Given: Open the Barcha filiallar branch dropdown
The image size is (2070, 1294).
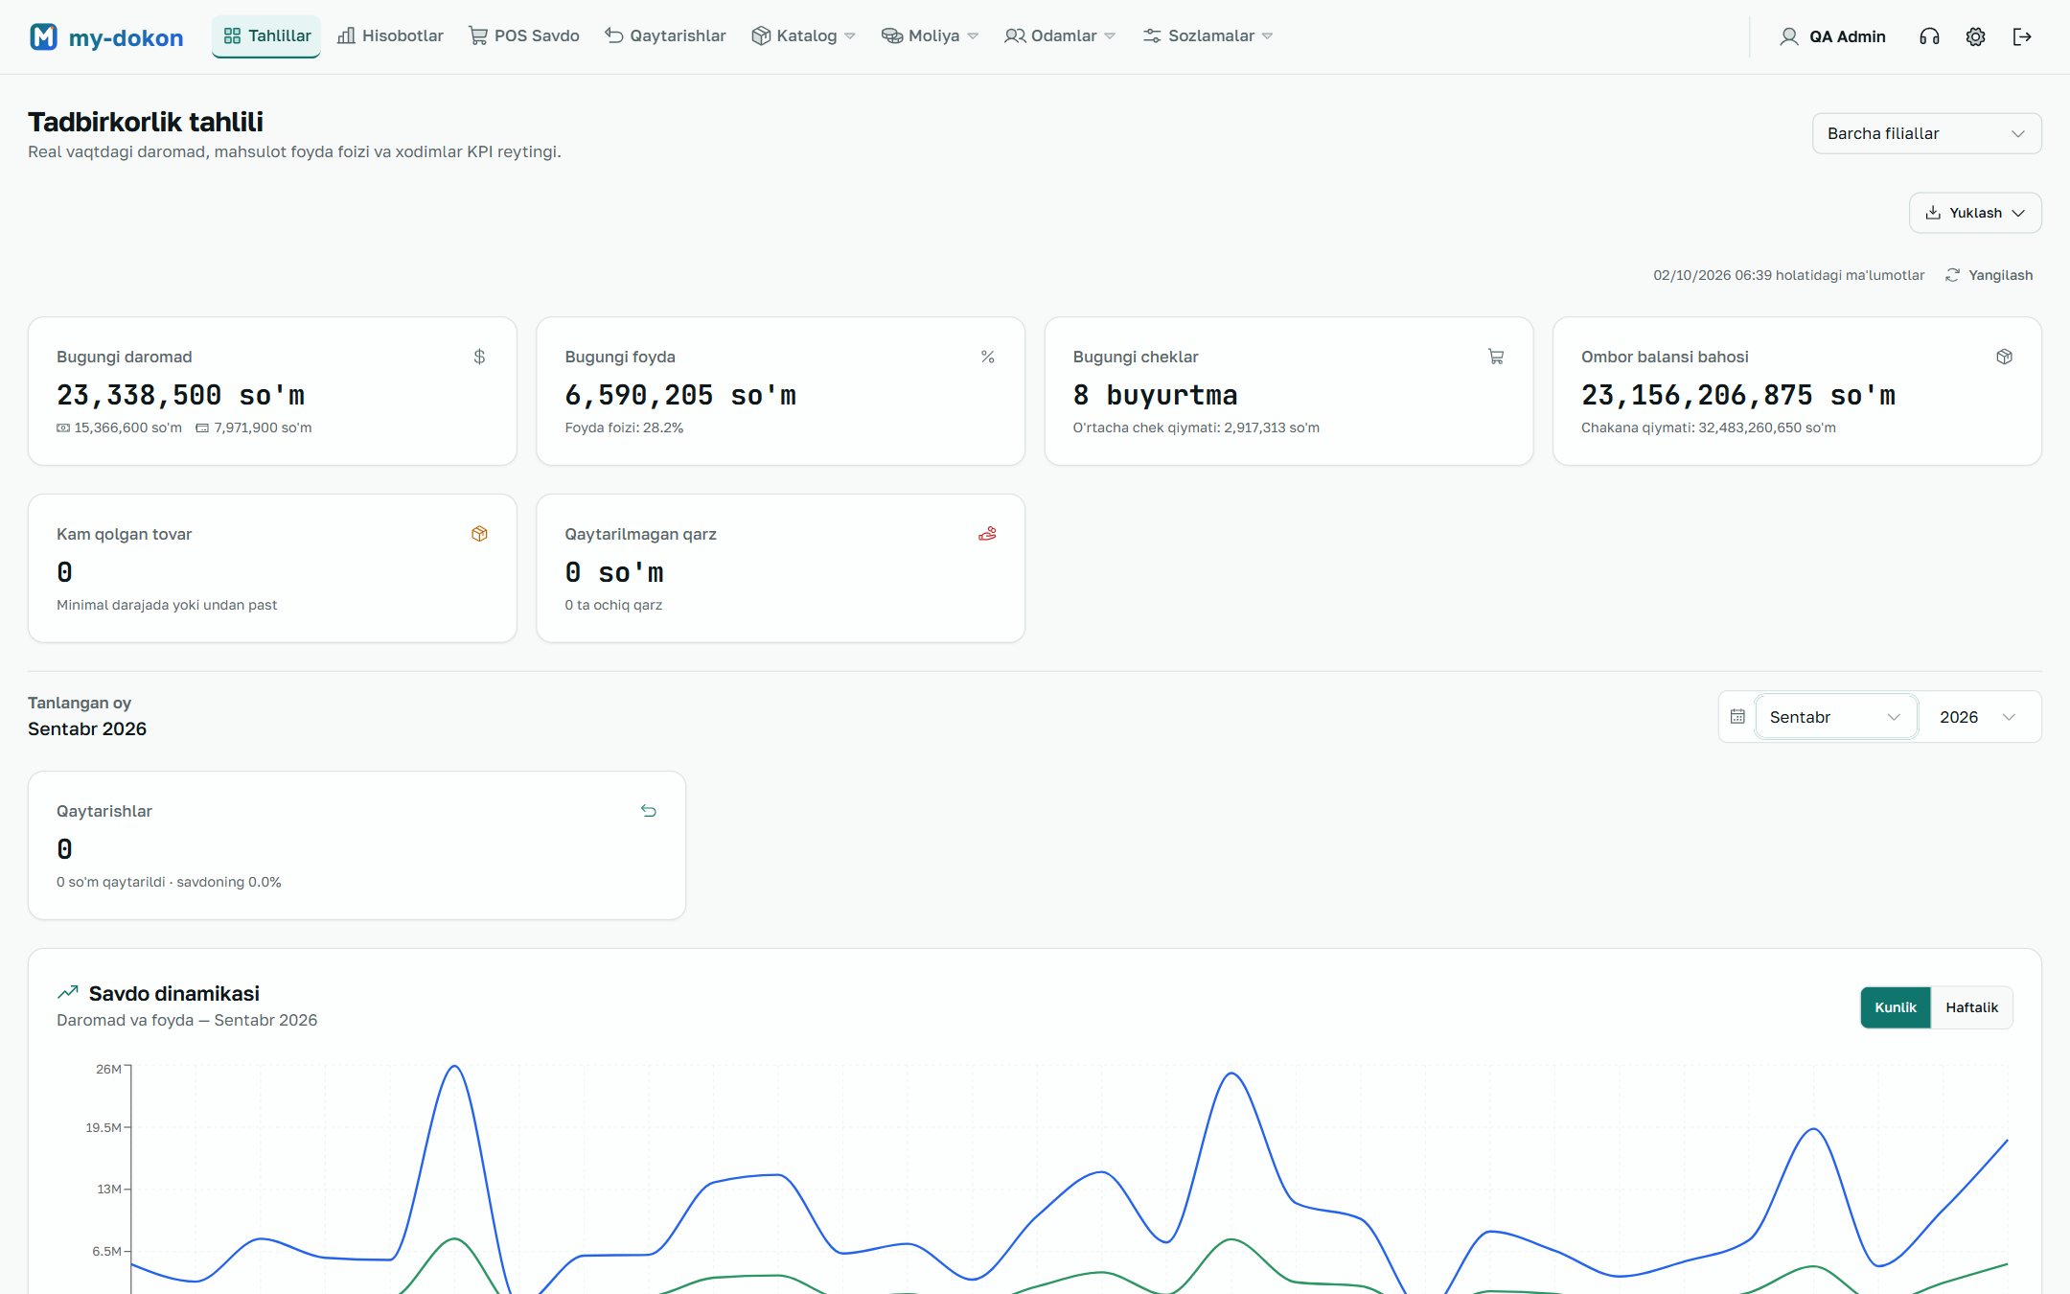Looking at the screenshot, I should tap(1926, 133).
